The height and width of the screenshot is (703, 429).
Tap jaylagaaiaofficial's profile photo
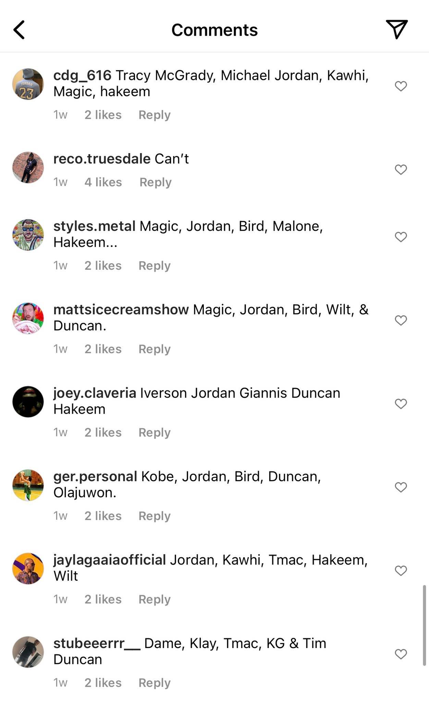(x=28, y=568)
